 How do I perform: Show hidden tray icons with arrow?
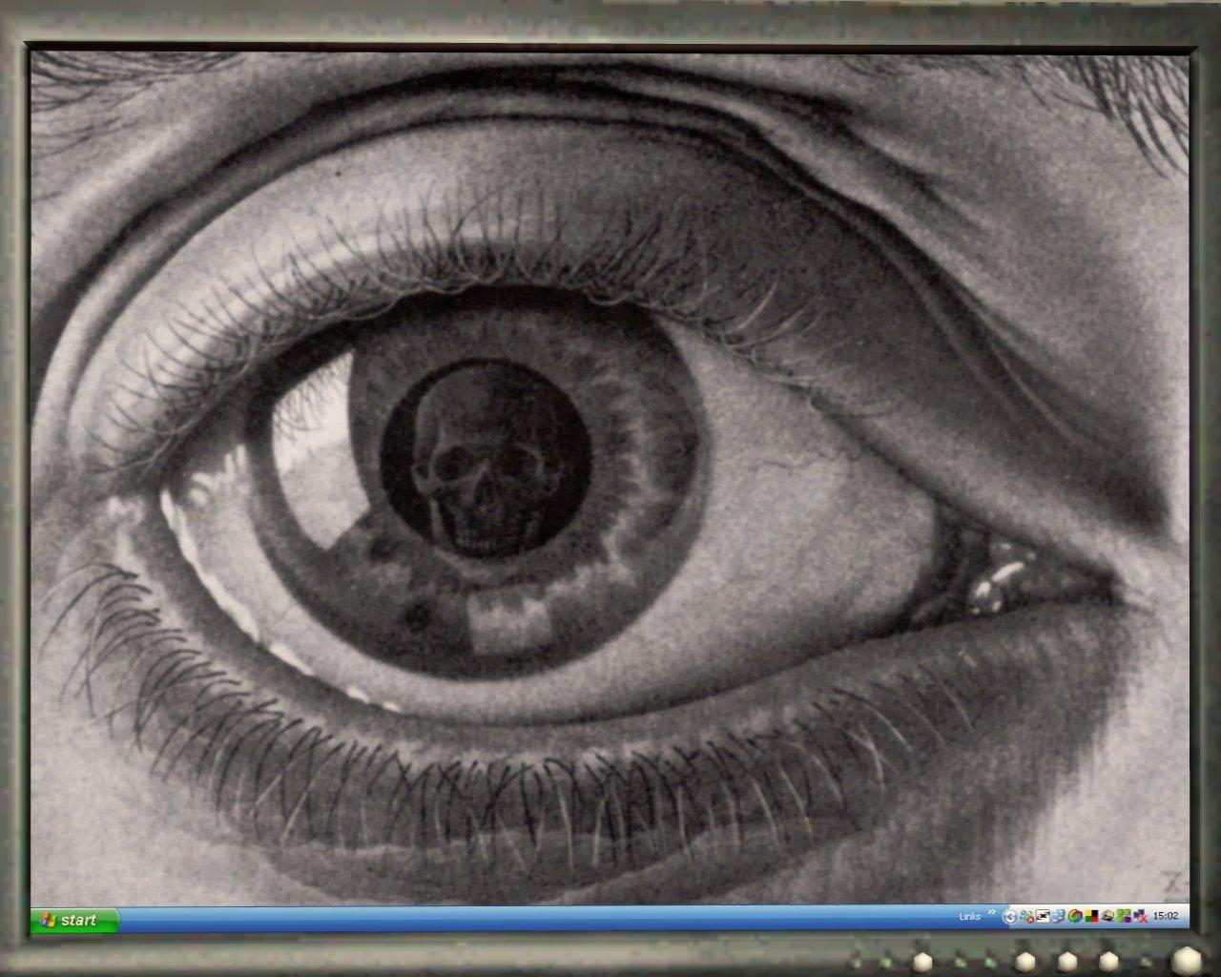[1009, 917]
